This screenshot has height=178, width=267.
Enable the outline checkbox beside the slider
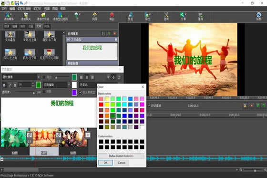pyautogui.click(x=44, y=77)
